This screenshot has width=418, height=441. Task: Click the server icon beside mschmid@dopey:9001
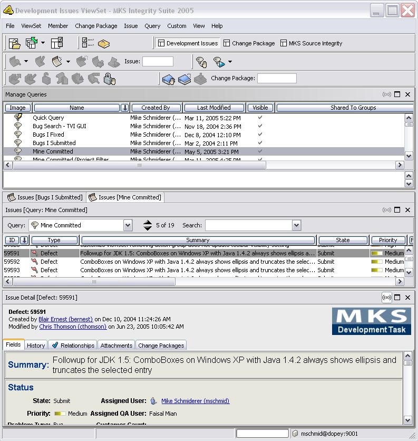coord(295,434)
